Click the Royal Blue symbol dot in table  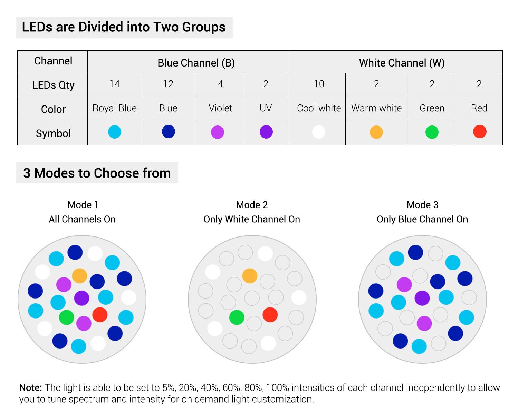coord(115,132)
